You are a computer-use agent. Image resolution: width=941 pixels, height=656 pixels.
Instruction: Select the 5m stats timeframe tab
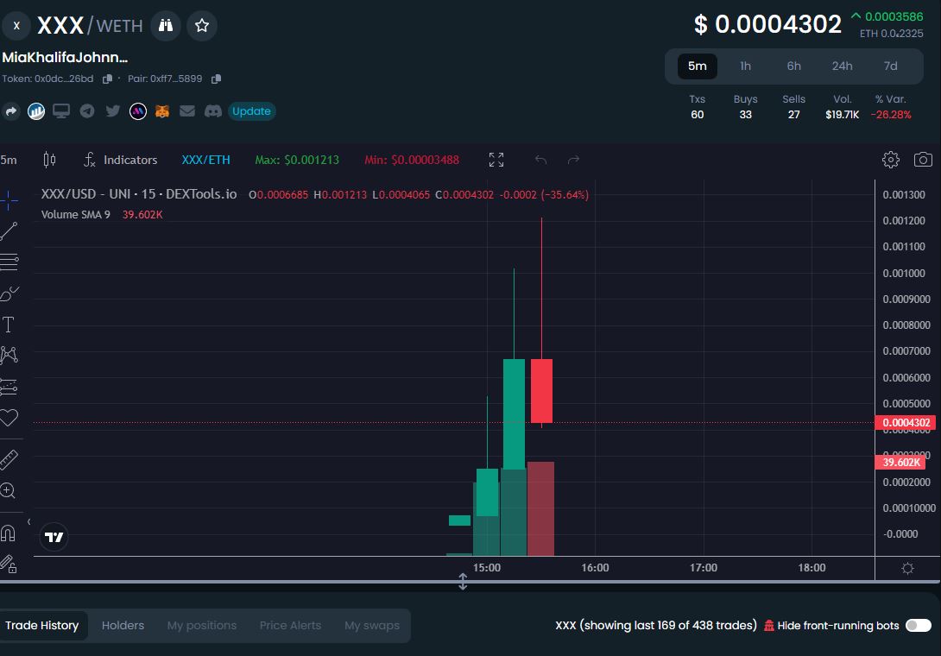pos(697,66)
